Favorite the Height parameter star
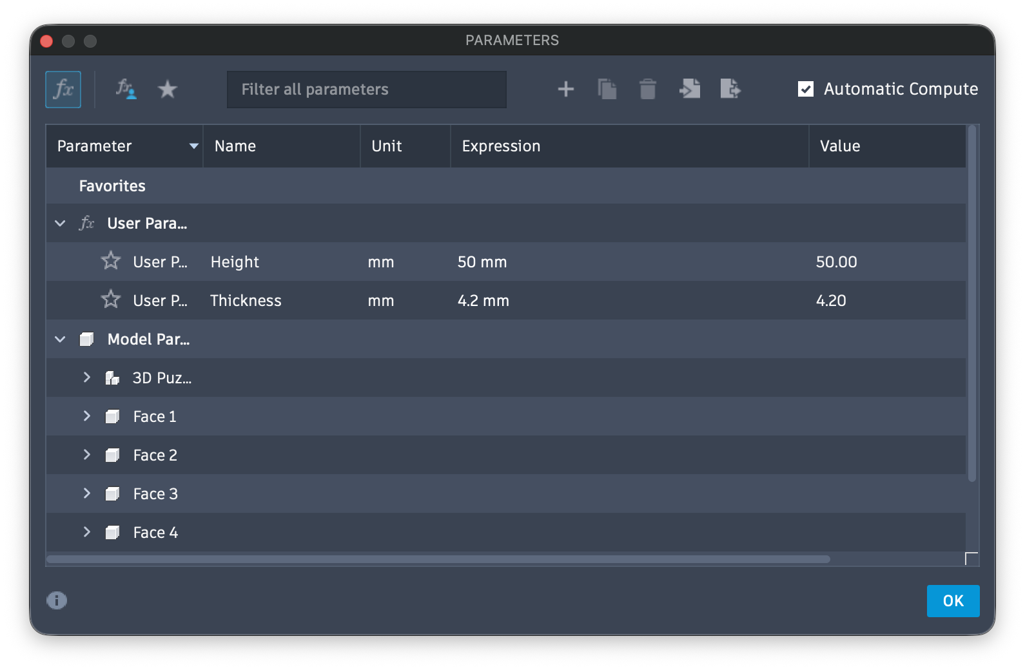 tap(111, 261)
